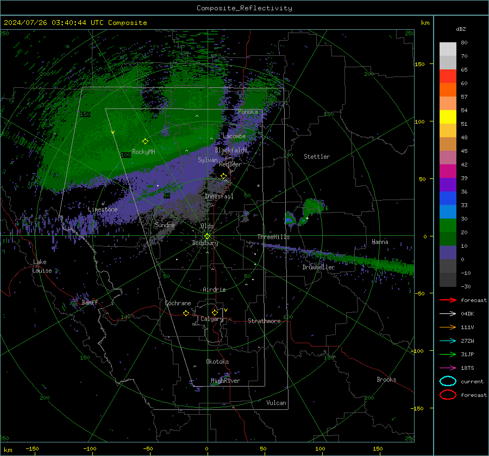Click the Vulcan map label
Image resolution: width=489 pixels, height=456 pixels.
click(x=276, y=403)
